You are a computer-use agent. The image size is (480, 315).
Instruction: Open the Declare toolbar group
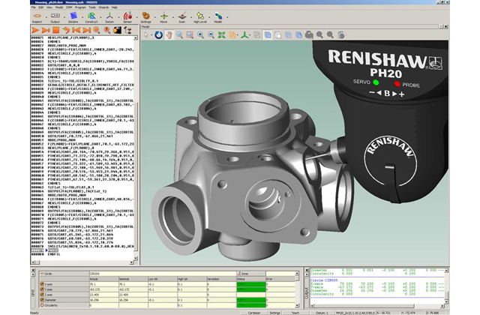tap(73, 17)
